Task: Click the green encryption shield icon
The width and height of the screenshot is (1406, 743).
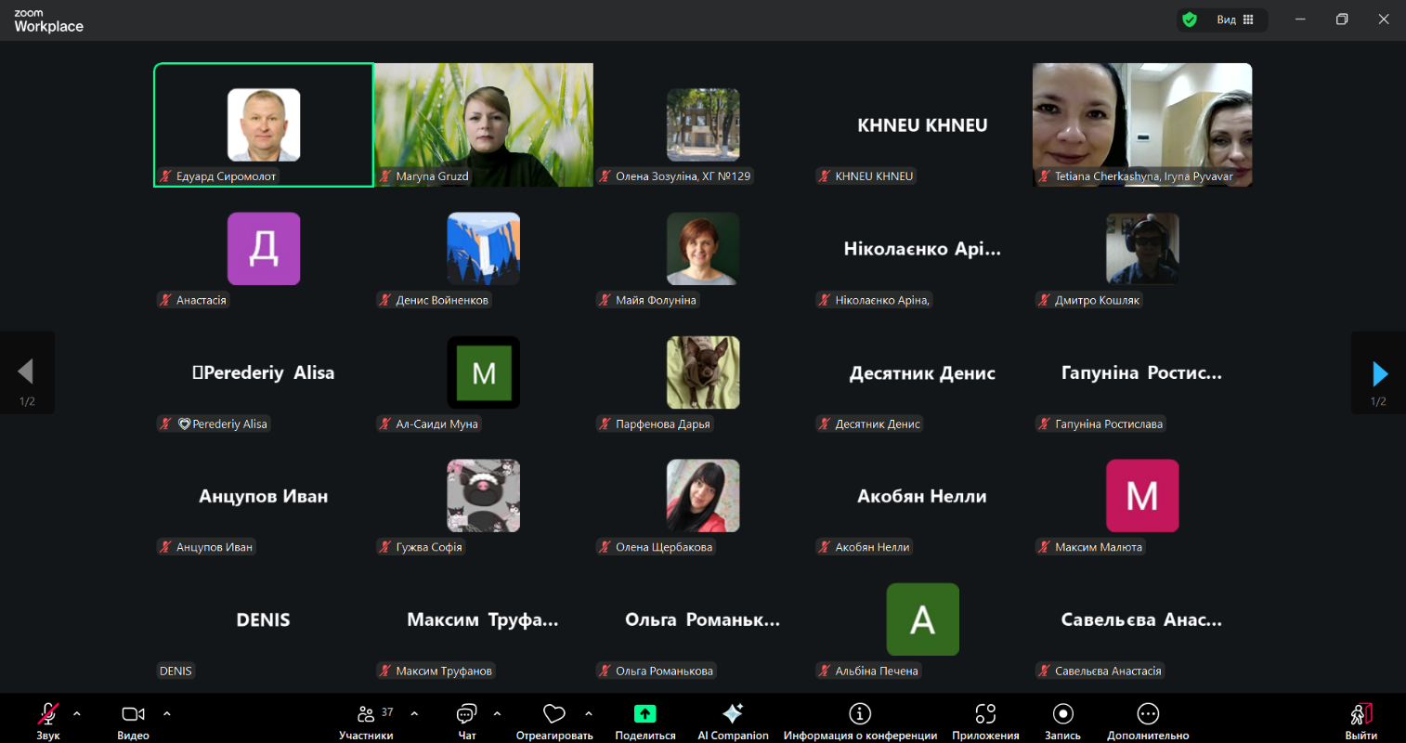Action: point(1190,20)
